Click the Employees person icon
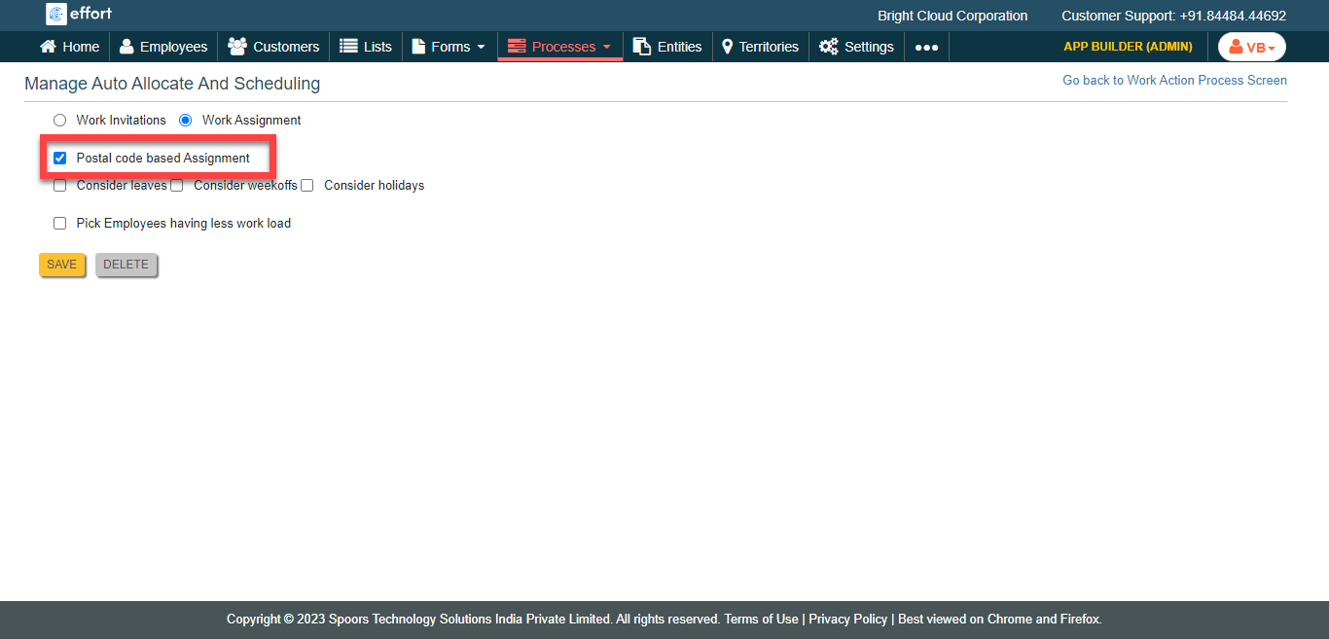Viewport: 1329px width, 639px height. tap(126, 47)
